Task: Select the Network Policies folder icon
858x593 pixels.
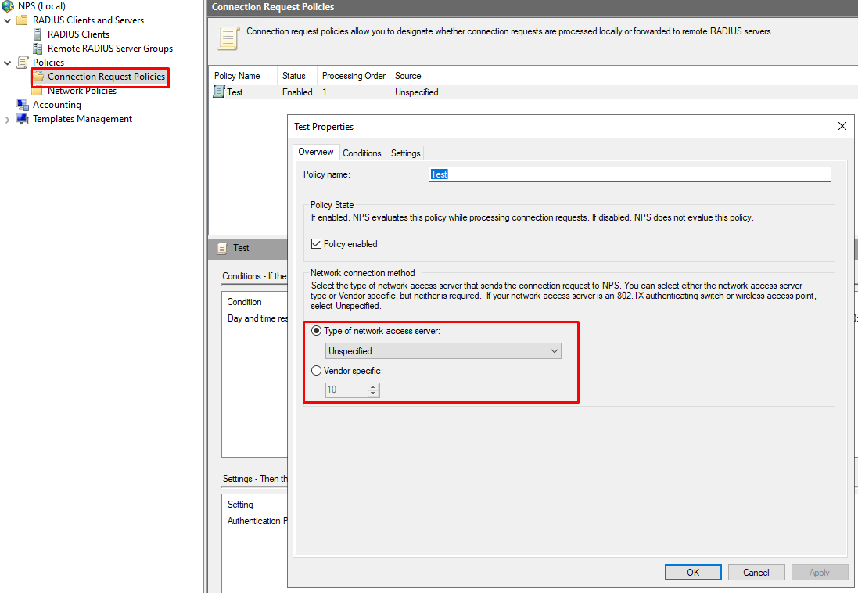Action: tap(38, 92)
